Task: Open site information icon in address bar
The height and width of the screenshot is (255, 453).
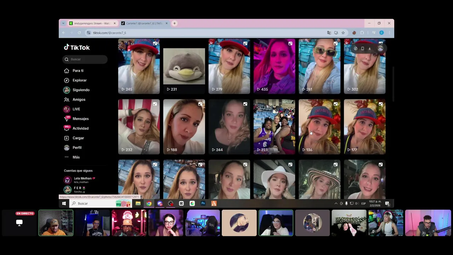Action: [89, 33]
